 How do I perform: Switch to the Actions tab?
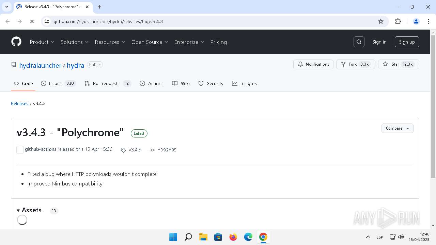pyautogui.click(x=152, y=83)
